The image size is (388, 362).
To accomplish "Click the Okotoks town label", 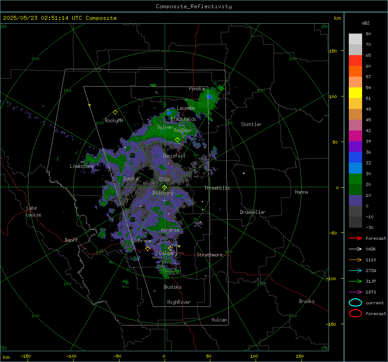I will (172, 287).
